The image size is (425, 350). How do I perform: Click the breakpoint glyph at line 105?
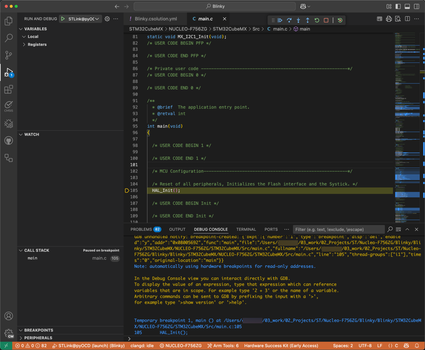[x=127, y=191]
